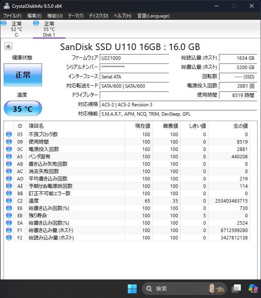Click the empty drive letter field

[x=134, y=95]
